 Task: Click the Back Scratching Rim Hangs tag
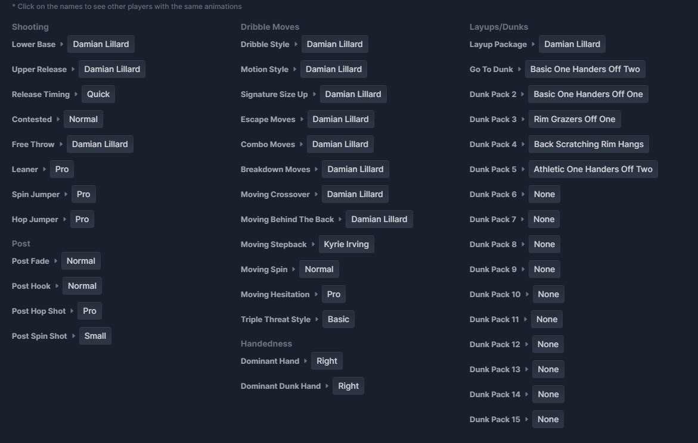pyautogui.click(x=588, y=144)
